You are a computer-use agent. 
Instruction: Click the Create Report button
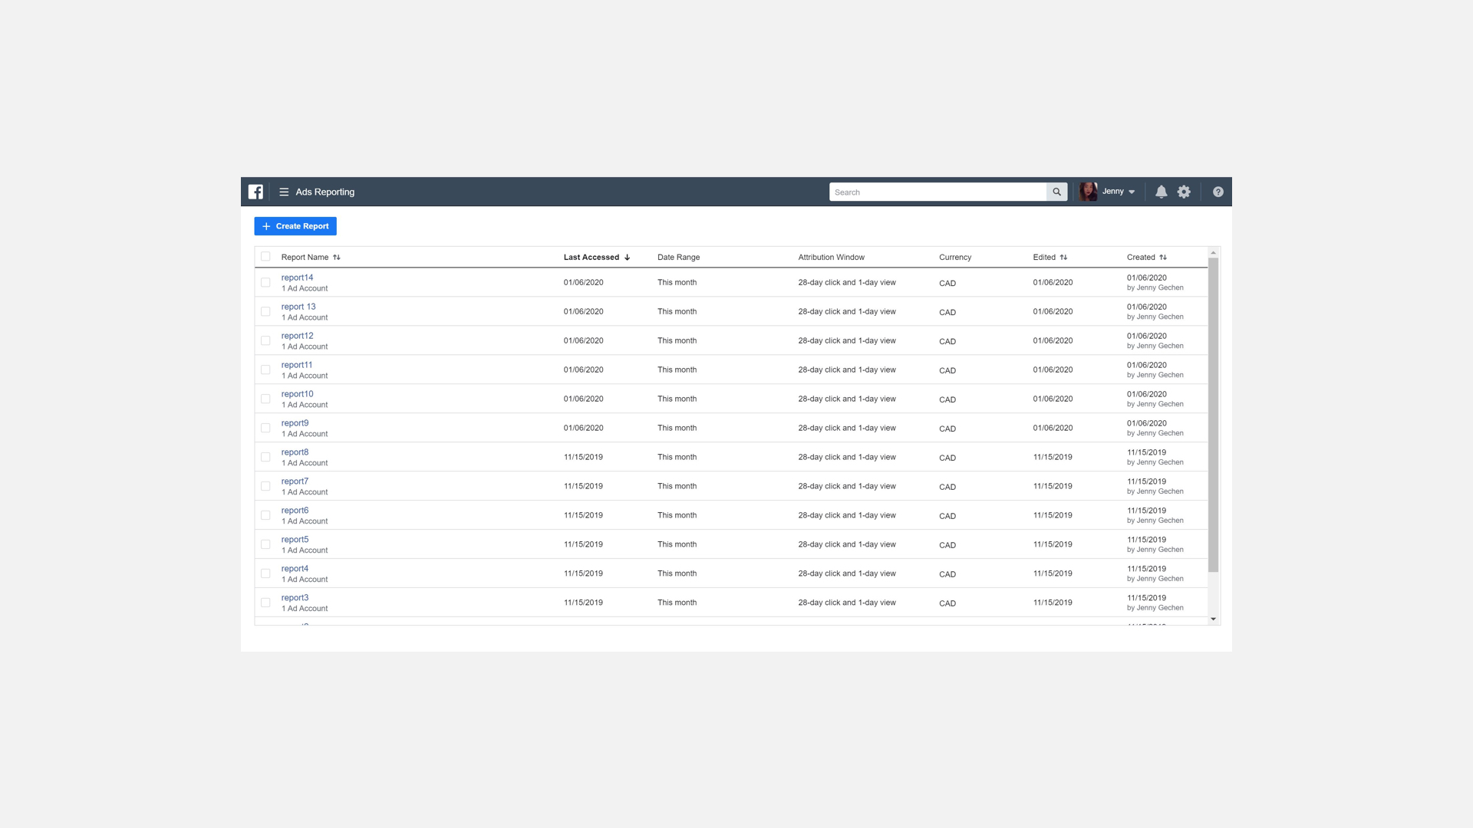click(x=295, y=226)
